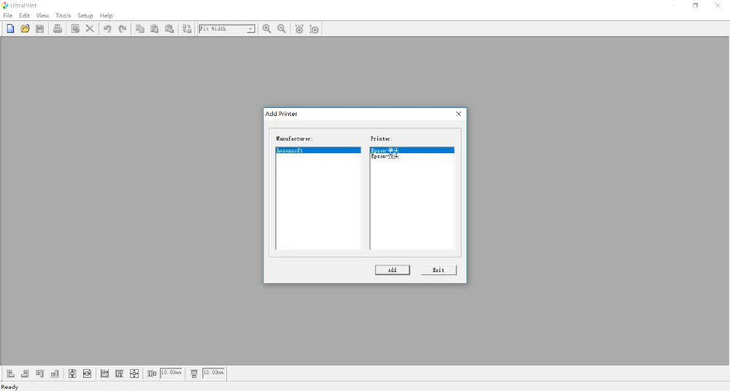730x391 pixels.
Task: Click the Exit button in Add Printer dialog
Action: point(439,270)
